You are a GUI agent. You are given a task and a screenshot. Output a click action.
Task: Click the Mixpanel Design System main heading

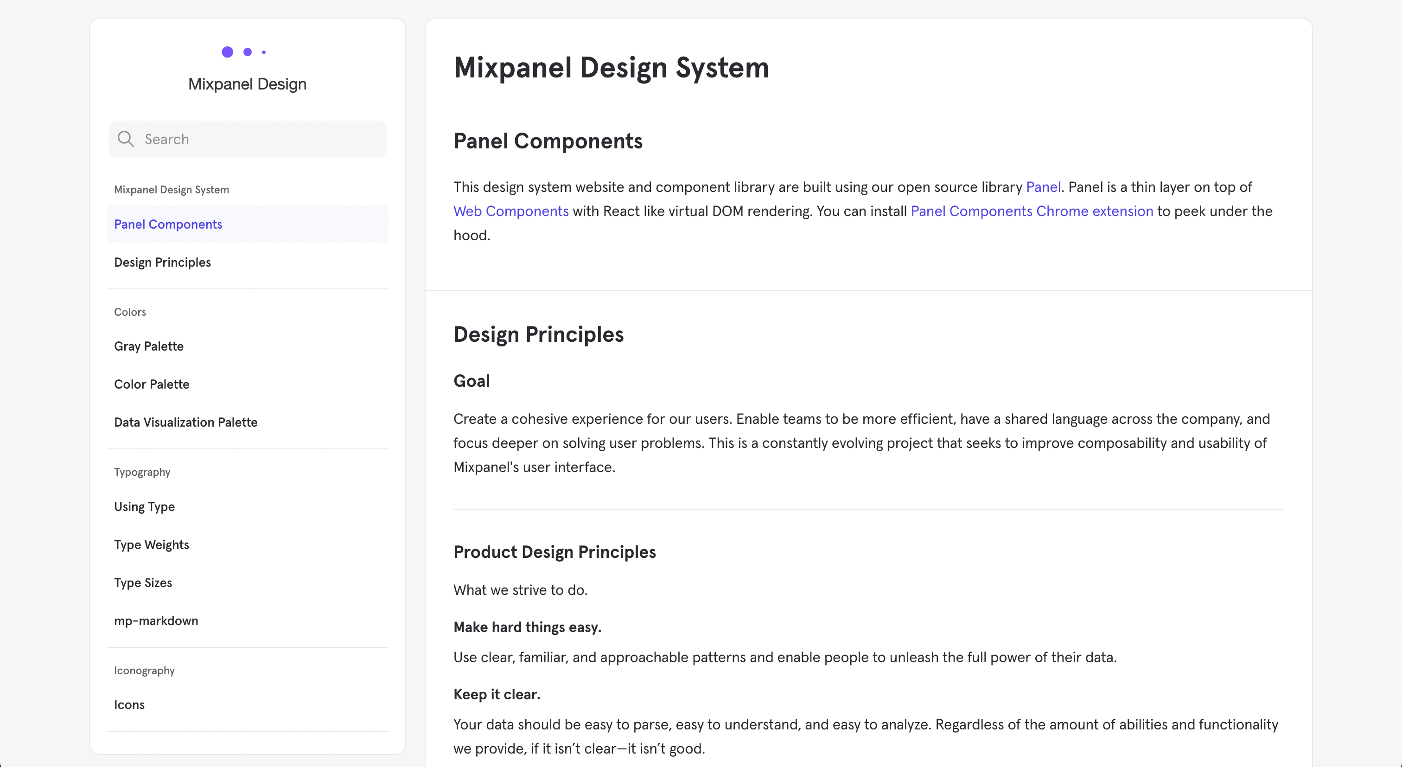pos(611,68)
